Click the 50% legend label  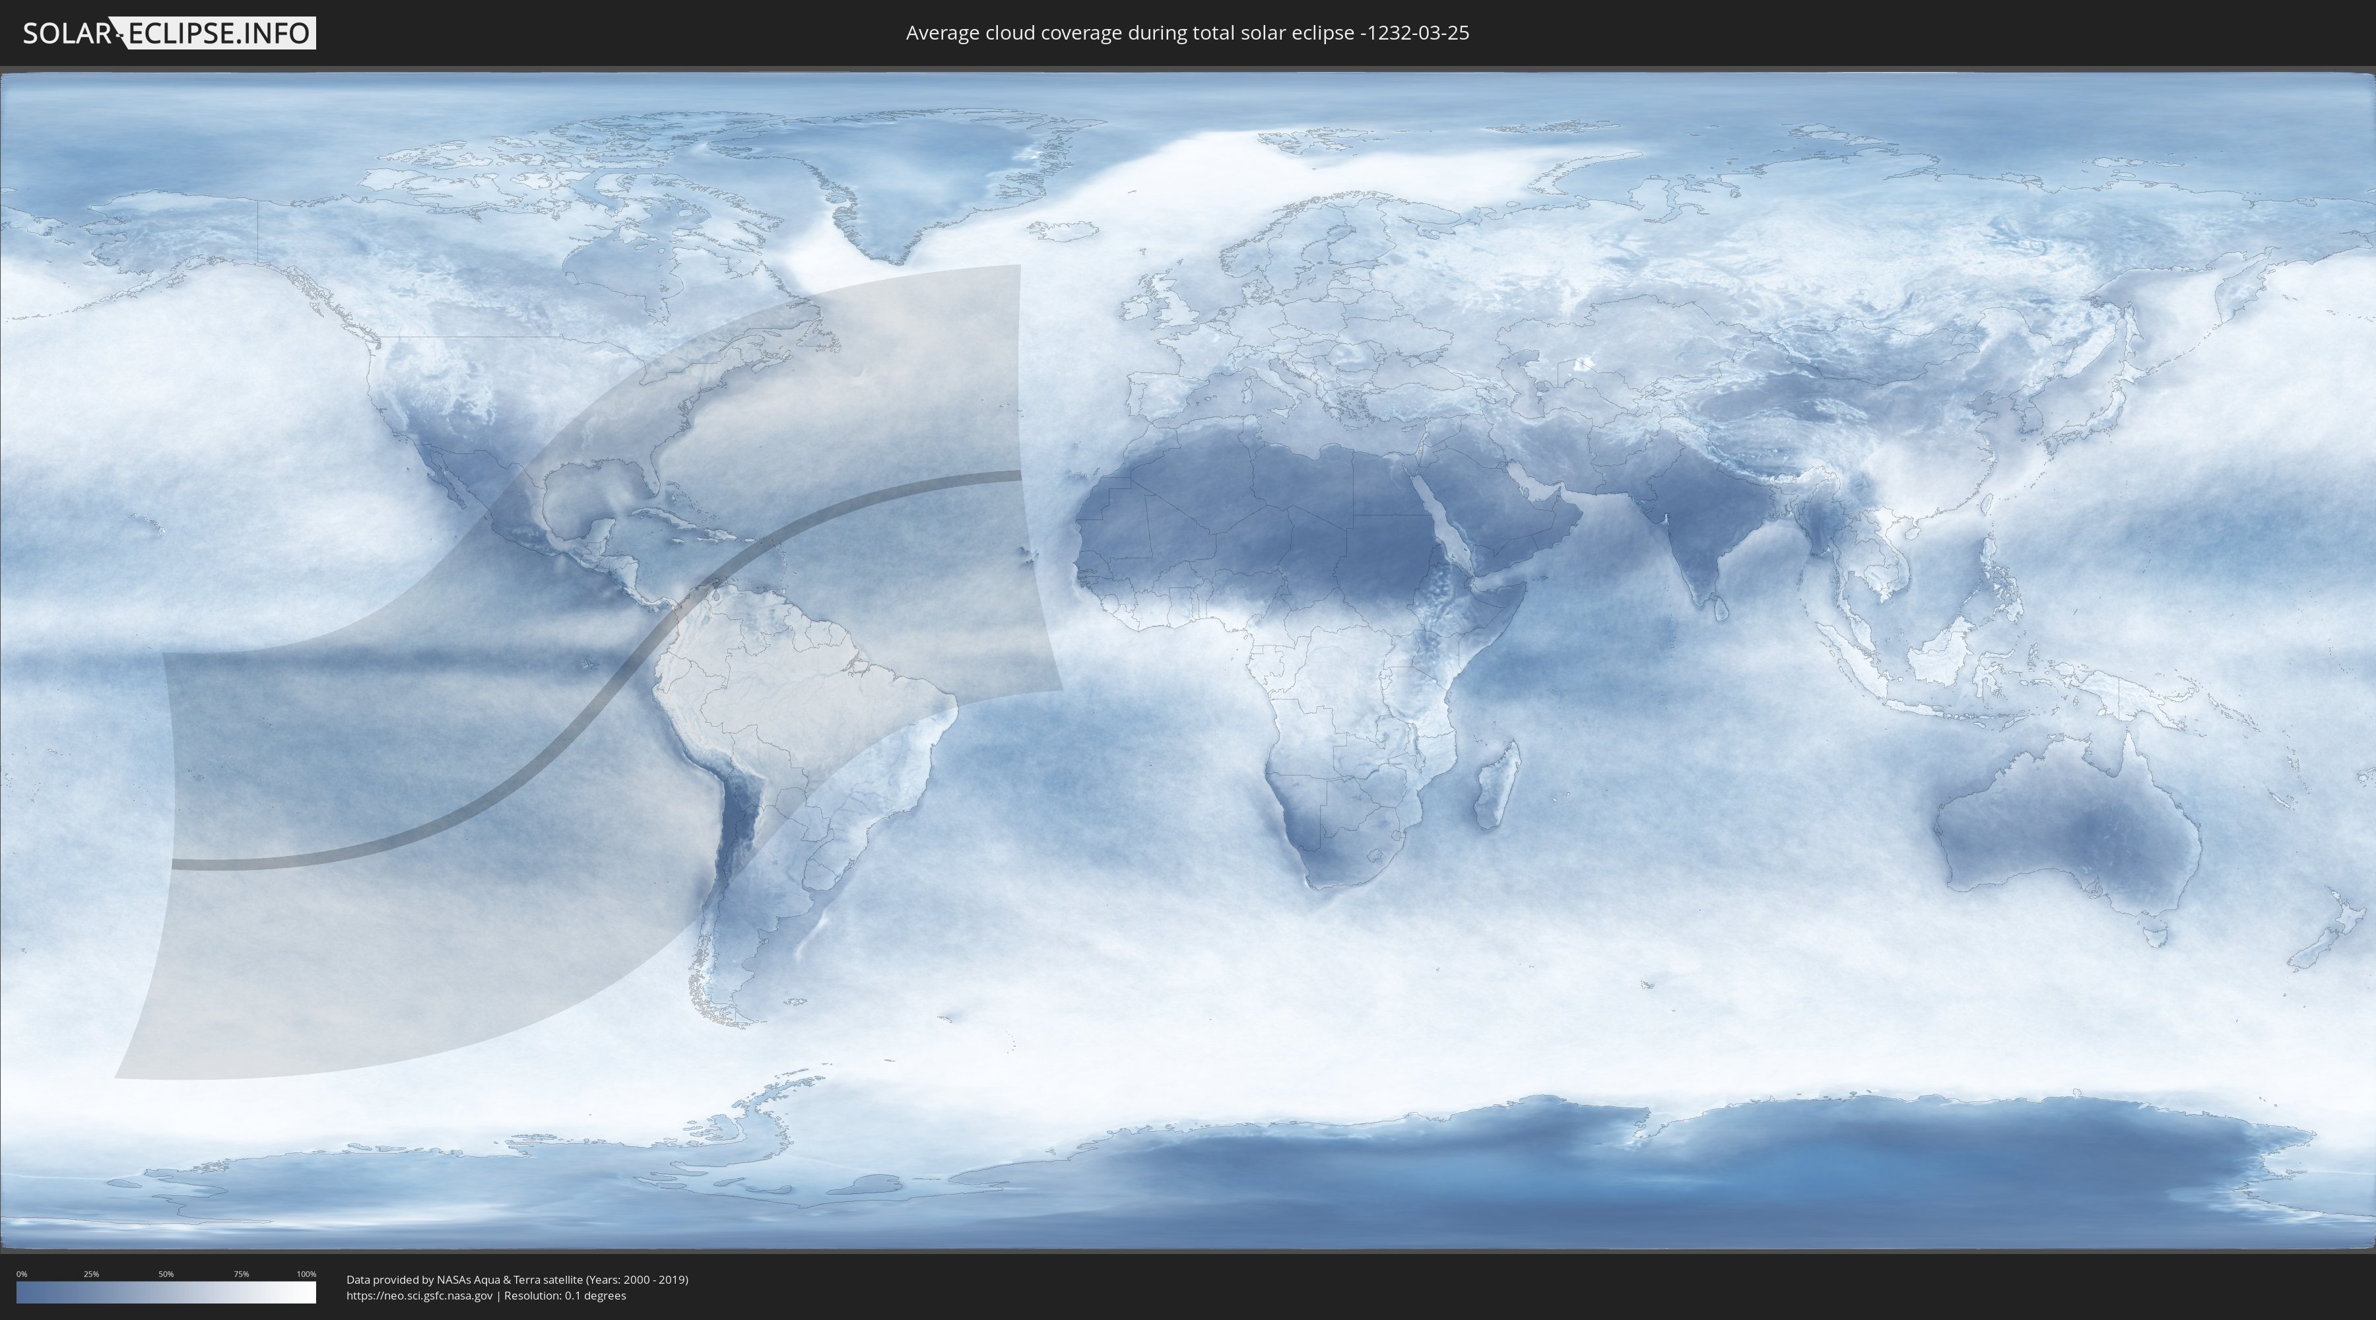166,1274
